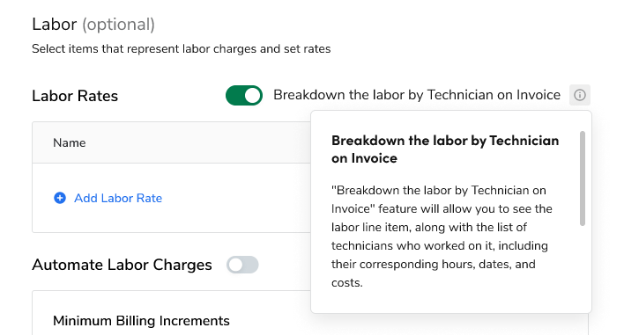The width and height of the screenshot is (624, 335).
Task: Click the Breakdown the labor by Technician label text
Action: 417,95
